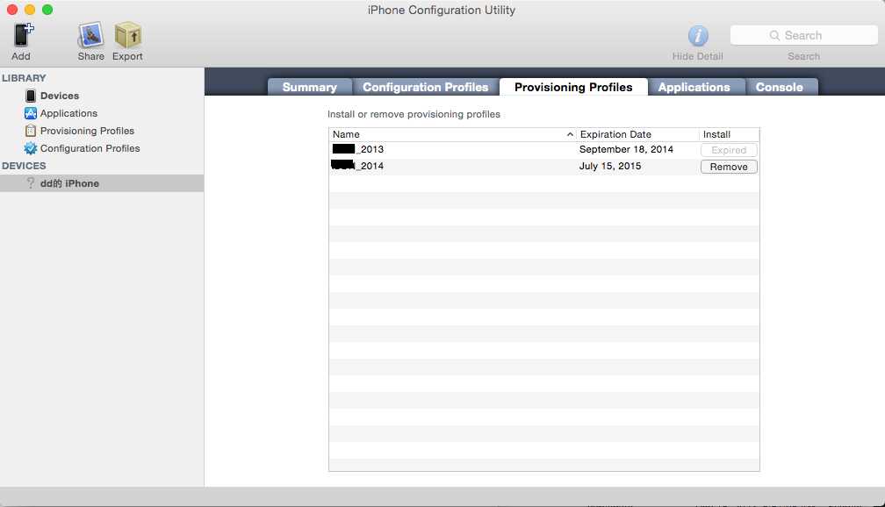
Task: Select the Applications icon in the Library sidebar
Action: pos(31,113)
